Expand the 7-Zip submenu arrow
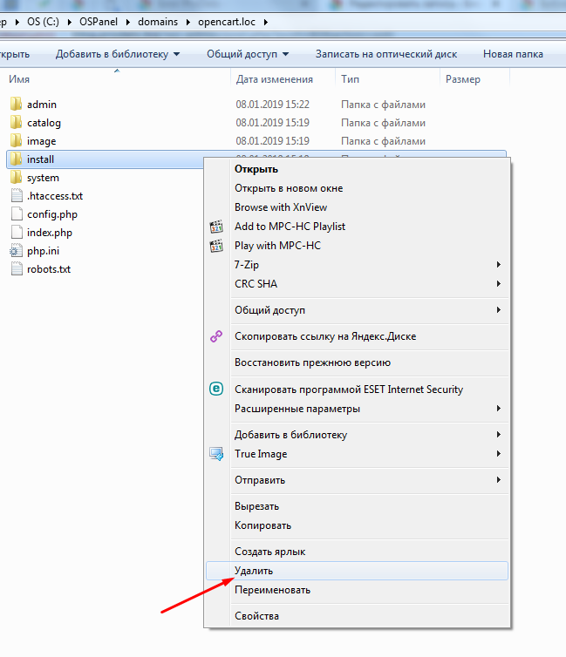This screenshot has height=657, width=566. (499, 265)
